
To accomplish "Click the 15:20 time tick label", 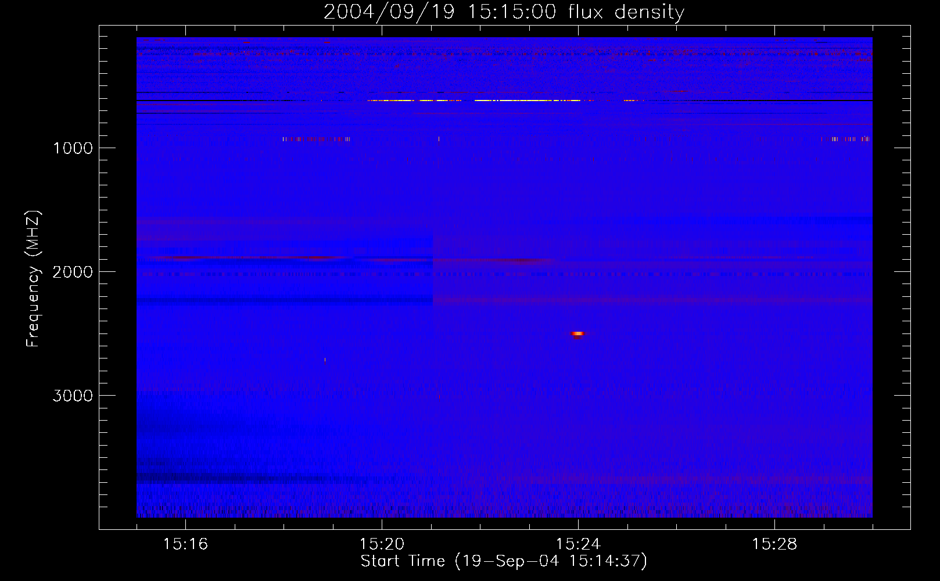I will (382, 544).
